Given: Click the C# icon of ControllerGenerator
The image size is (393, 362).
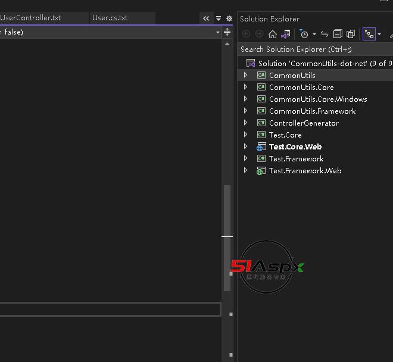Looking at the screenshot, I should click(261, 123).
